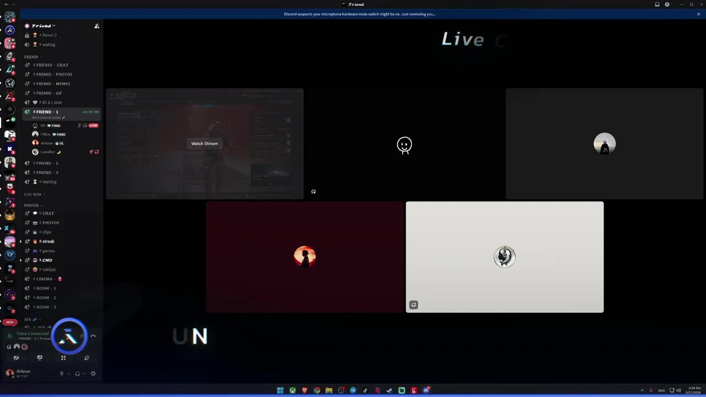This screenshot has height=397, width=706.
Task: Open the FRENID - CHAT text channel
Action: (61, 65)
